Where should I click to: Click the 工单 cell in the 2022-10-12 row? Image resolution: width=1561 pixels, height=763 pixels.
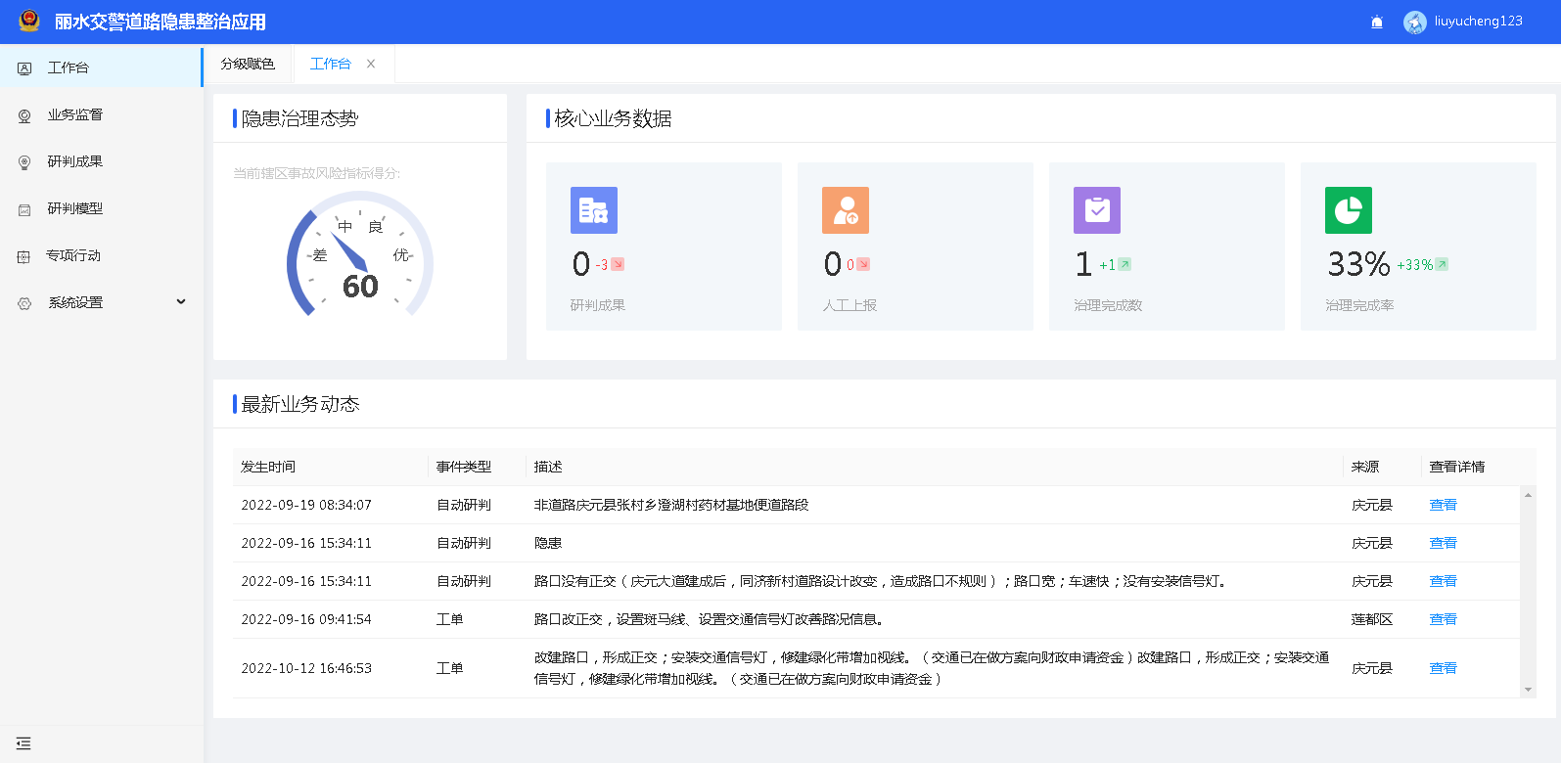[450, 668]
